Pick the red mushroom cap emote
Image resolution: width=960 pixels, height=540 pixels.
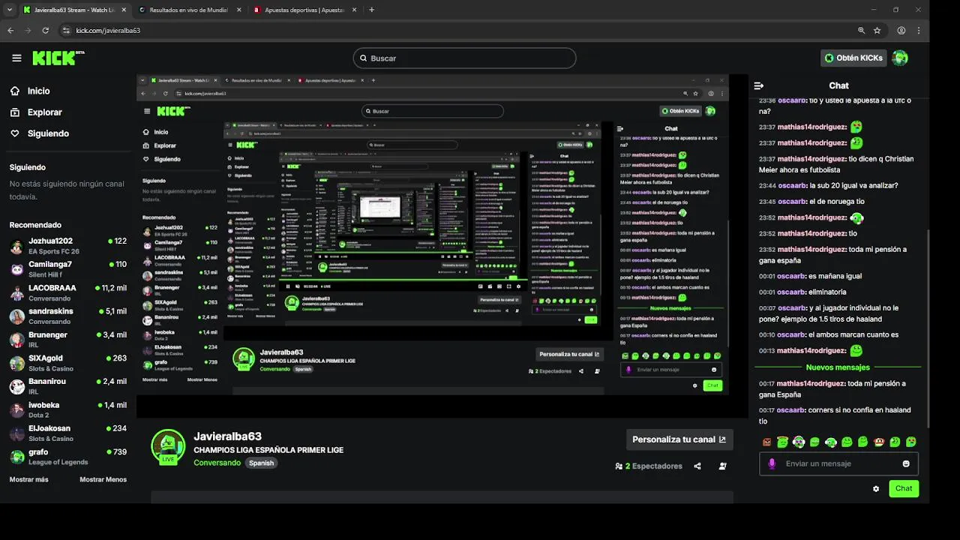[x=879, y=442]
